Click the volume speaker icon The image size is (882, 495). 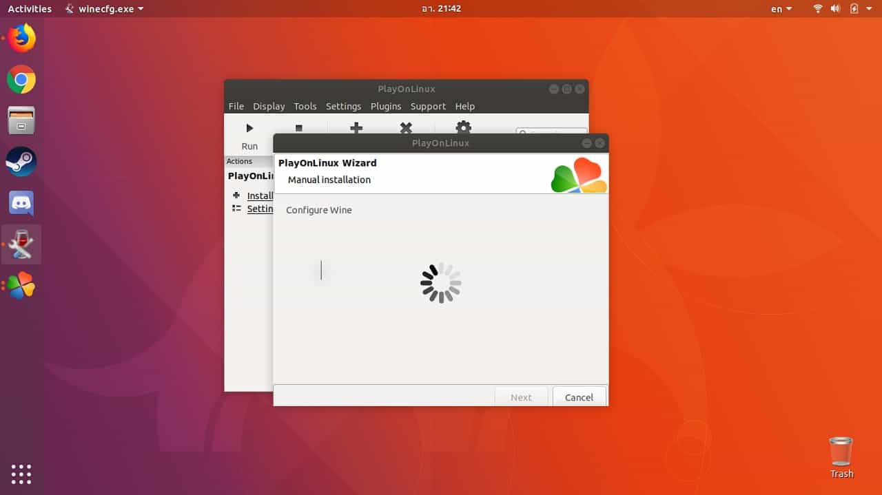coord(836,9)
